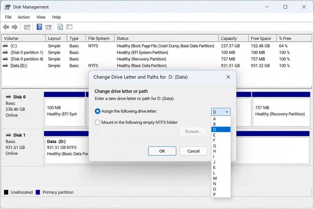Sort by the Capacity column header
314x209 pixels.
click(x=233, y=38)
